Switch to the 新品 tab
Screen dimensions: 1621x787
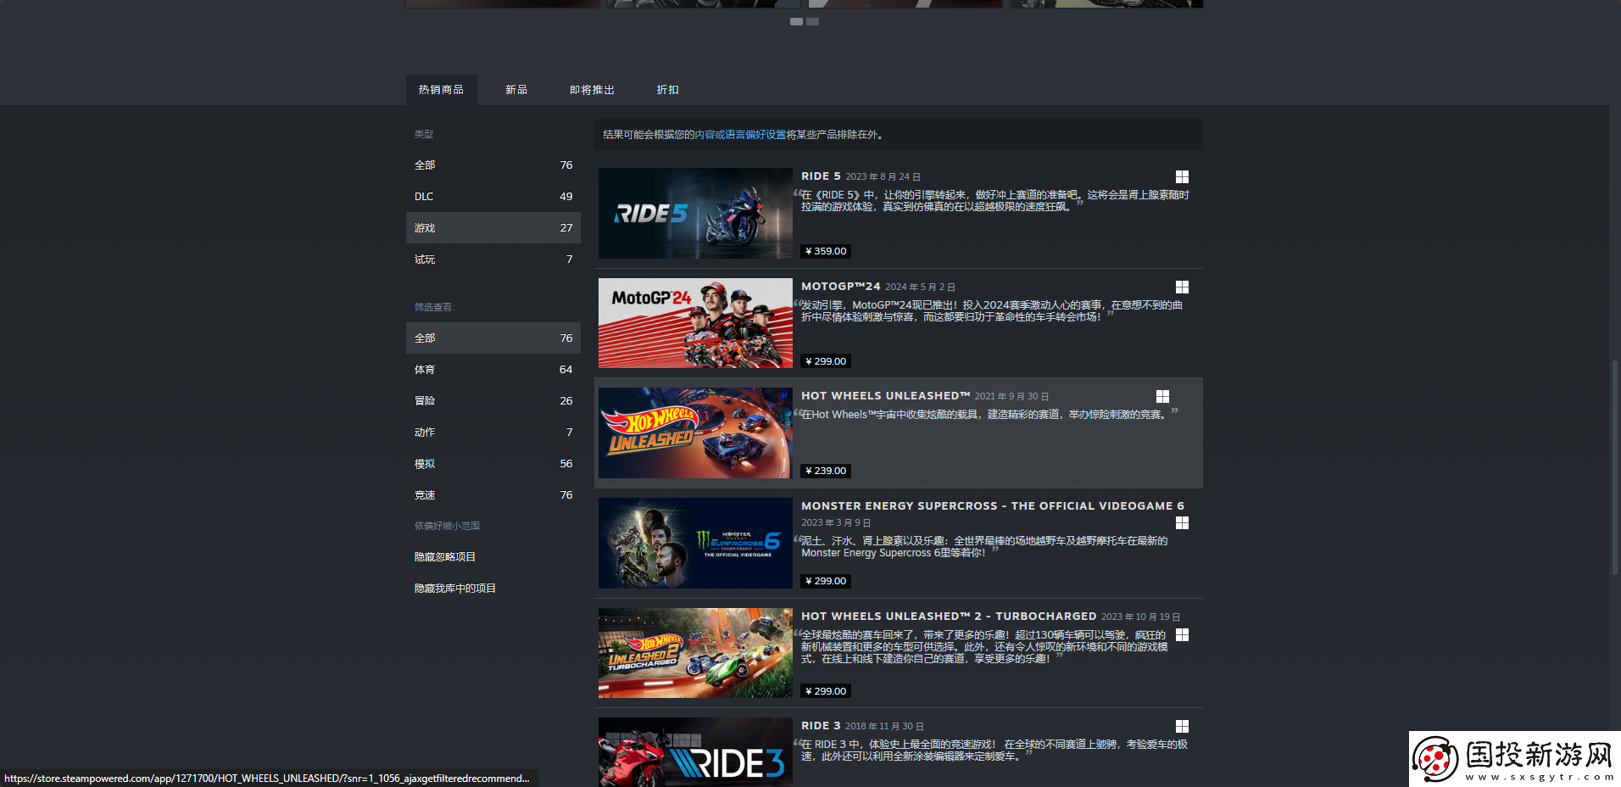click(516, 90)
